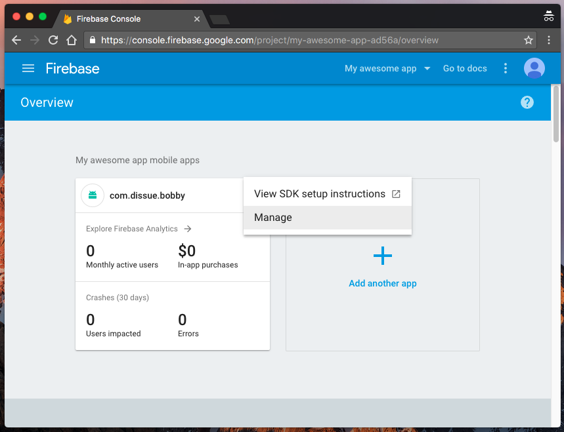Click the Firebase logo text
This screenshot has width=564, height=432.
point(72,69)
